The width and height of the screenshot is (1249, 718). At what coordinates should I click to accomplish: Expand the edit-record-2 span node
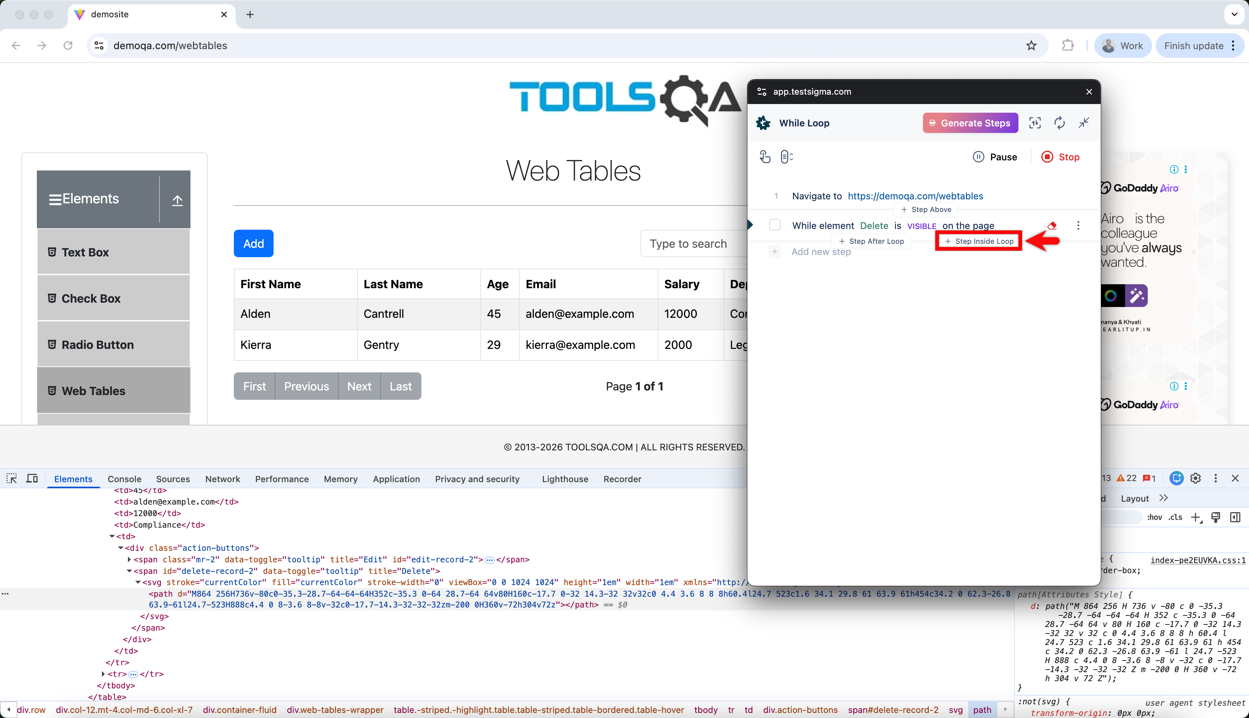129,559
